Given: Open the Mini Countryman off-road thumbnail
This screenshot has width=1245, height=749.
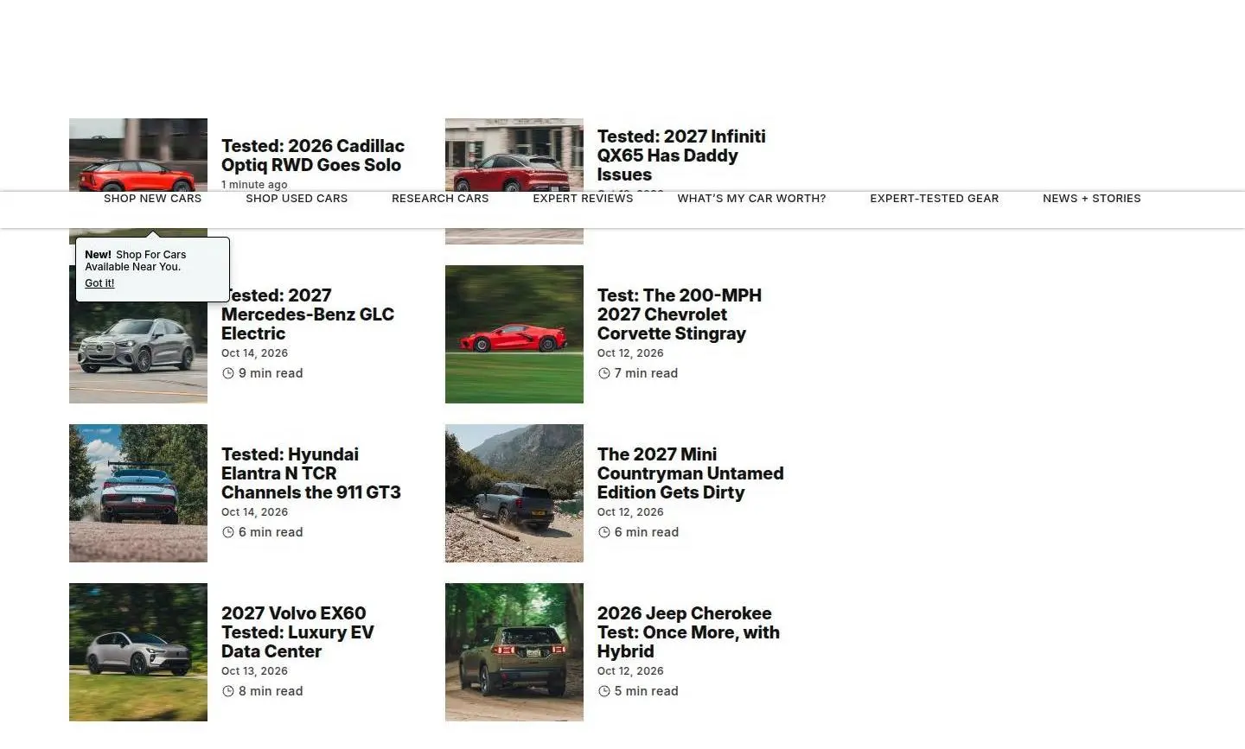Looking at the screenshot, I should 514,493.
